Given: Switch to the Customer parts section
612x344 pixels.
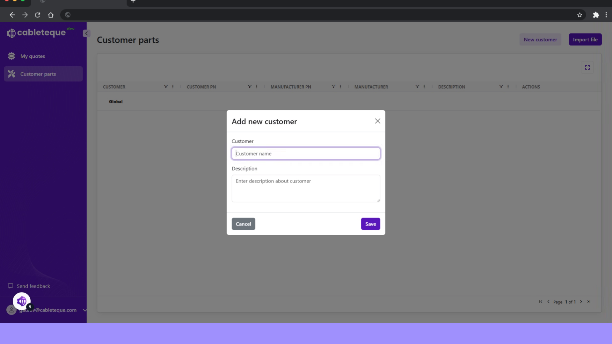Looking at the screenshot, I should pyautogui.click(x=38, y=74).
